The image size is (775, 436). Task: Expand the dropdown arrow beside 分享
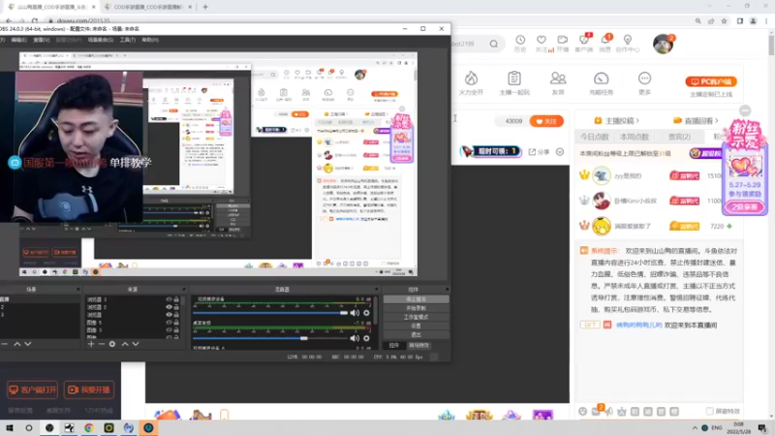(x=560, y=152)
